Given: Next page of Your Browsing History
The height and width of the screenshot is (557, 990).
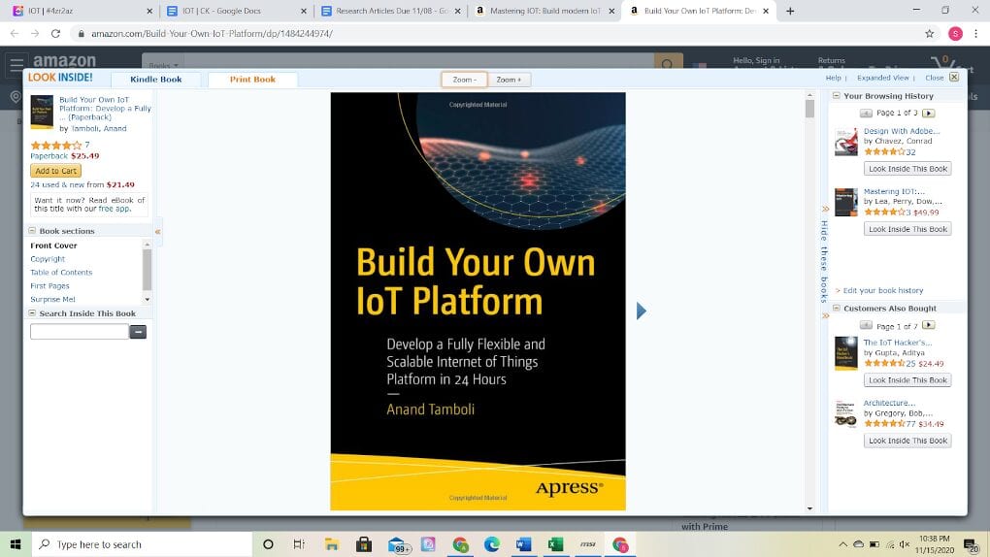Looking at the screenshot, I should (x=928, y=113).
